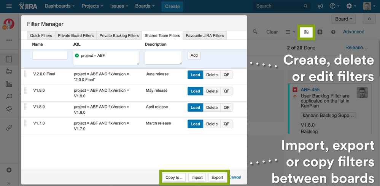Screen dimensions: 380x186
Task: Load the V1.8.0 filter
Action: click(x=195, y=108)
